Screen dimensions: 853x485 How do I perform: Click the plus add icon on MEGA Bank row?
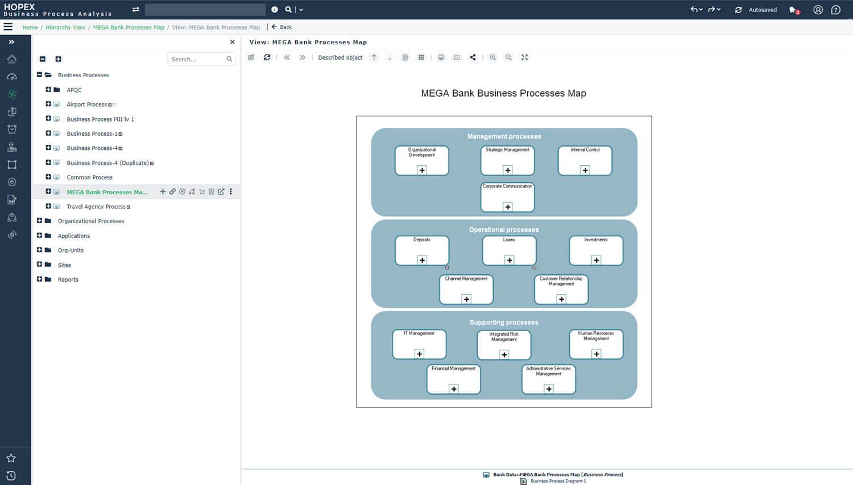163,192
